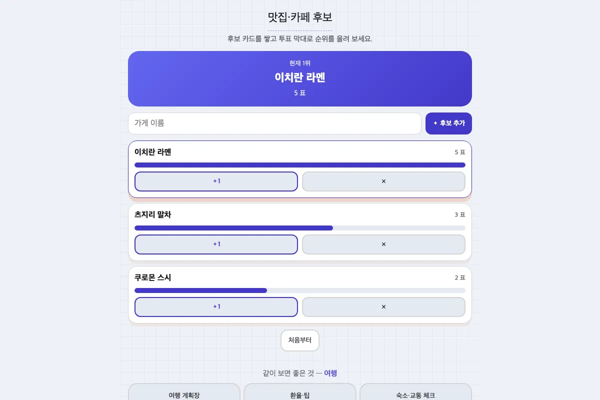Open the 여행 계획장 card

[x=184, y=392]
